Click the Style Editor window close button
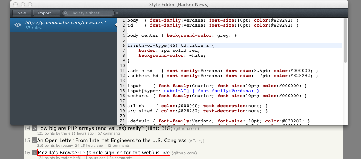The height and width of the screenshot is (159, 361). coord(16,4)
